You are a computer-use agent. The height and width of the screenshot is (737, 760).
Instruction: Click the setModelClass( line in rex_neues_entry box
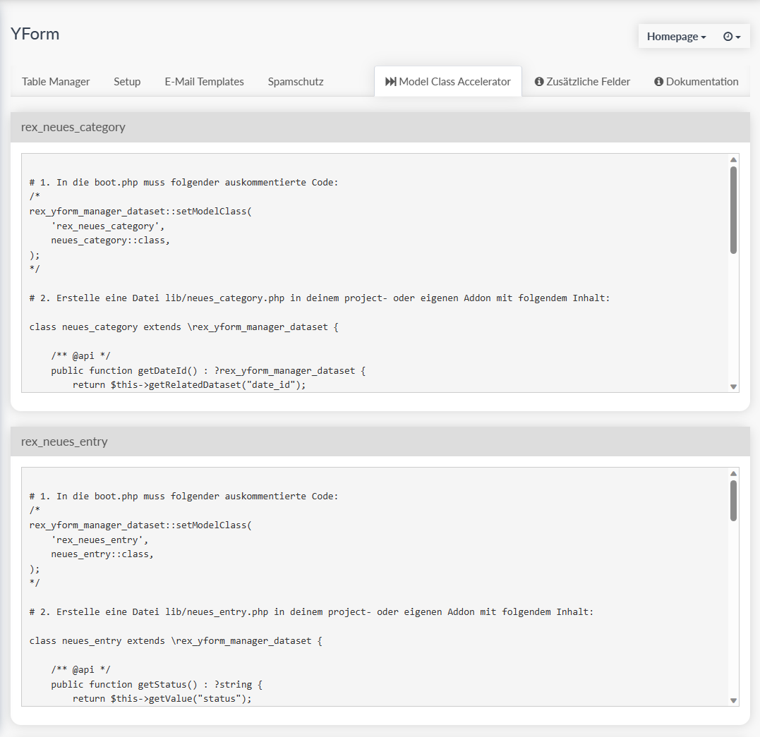click(x=140, y=525)
